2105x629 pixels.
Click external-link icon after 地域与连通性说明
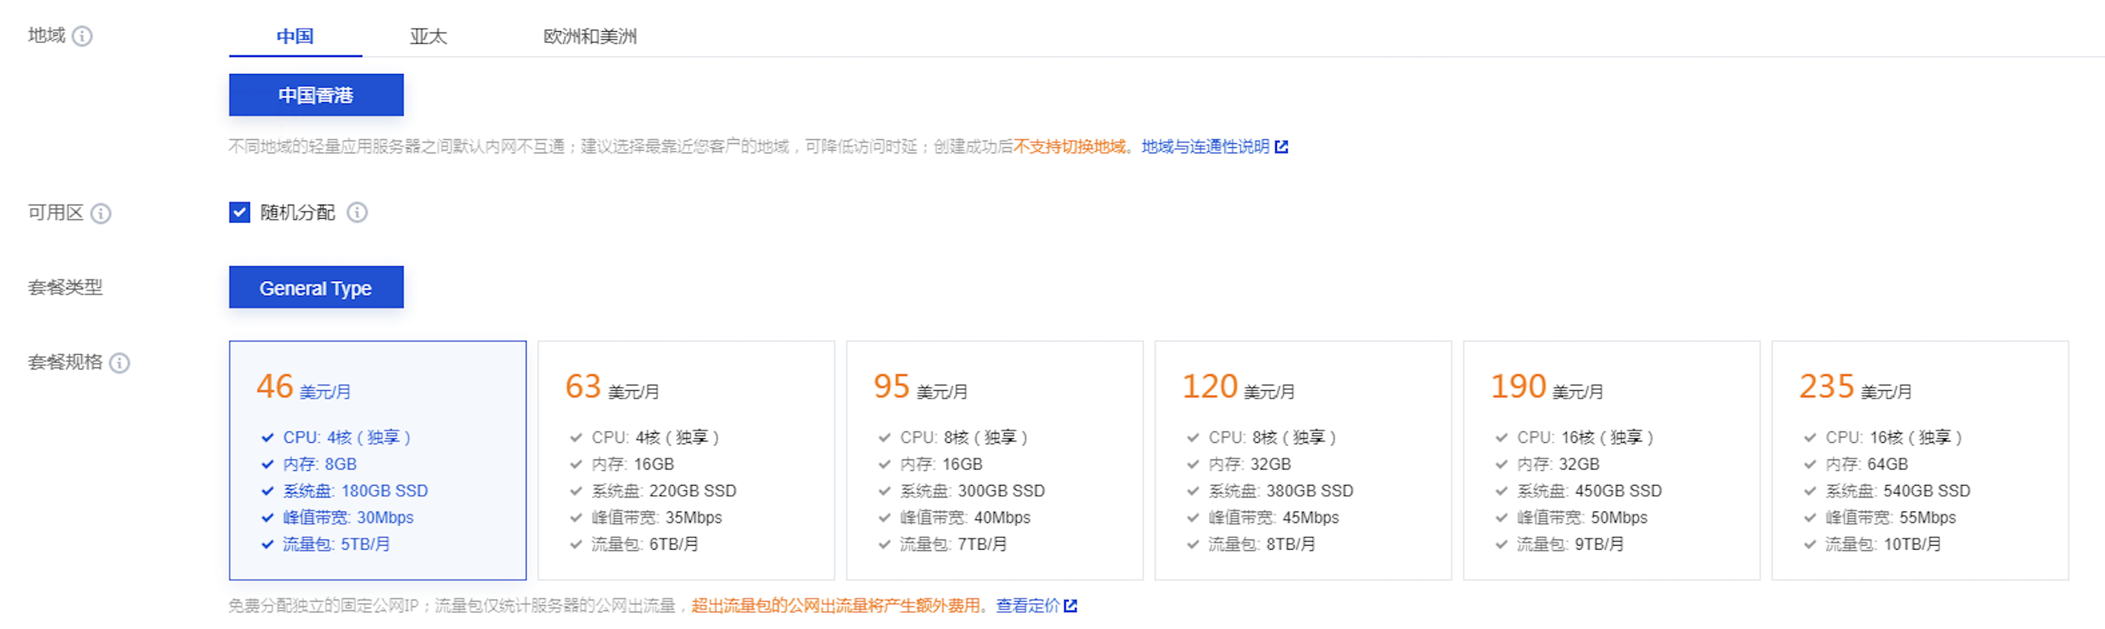tap(1282, 147)
